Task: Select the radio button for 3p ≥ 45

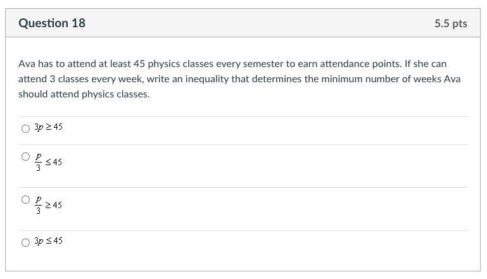Action: [26, 128]
